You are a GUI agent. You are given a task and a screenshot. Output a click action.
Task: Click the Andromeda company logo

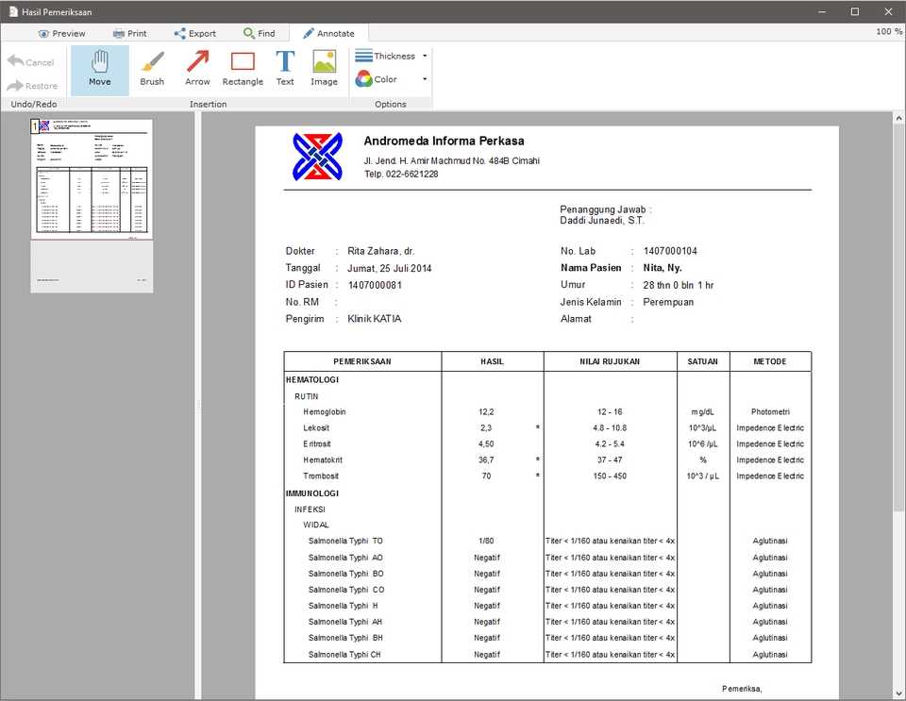pyautogui.click(x=317, y=157)
